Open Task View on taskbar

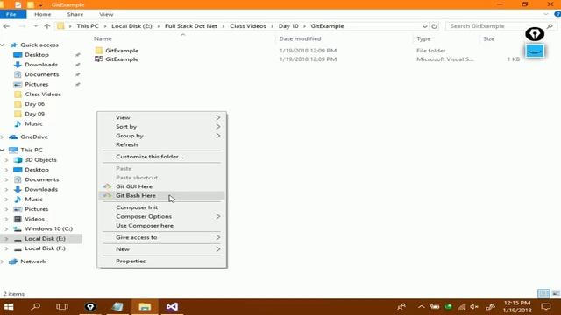point(62,307)
